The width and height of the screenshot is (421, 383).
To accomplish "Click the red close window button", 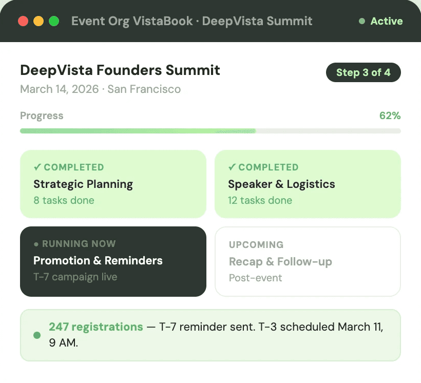I will click(23, 21).
